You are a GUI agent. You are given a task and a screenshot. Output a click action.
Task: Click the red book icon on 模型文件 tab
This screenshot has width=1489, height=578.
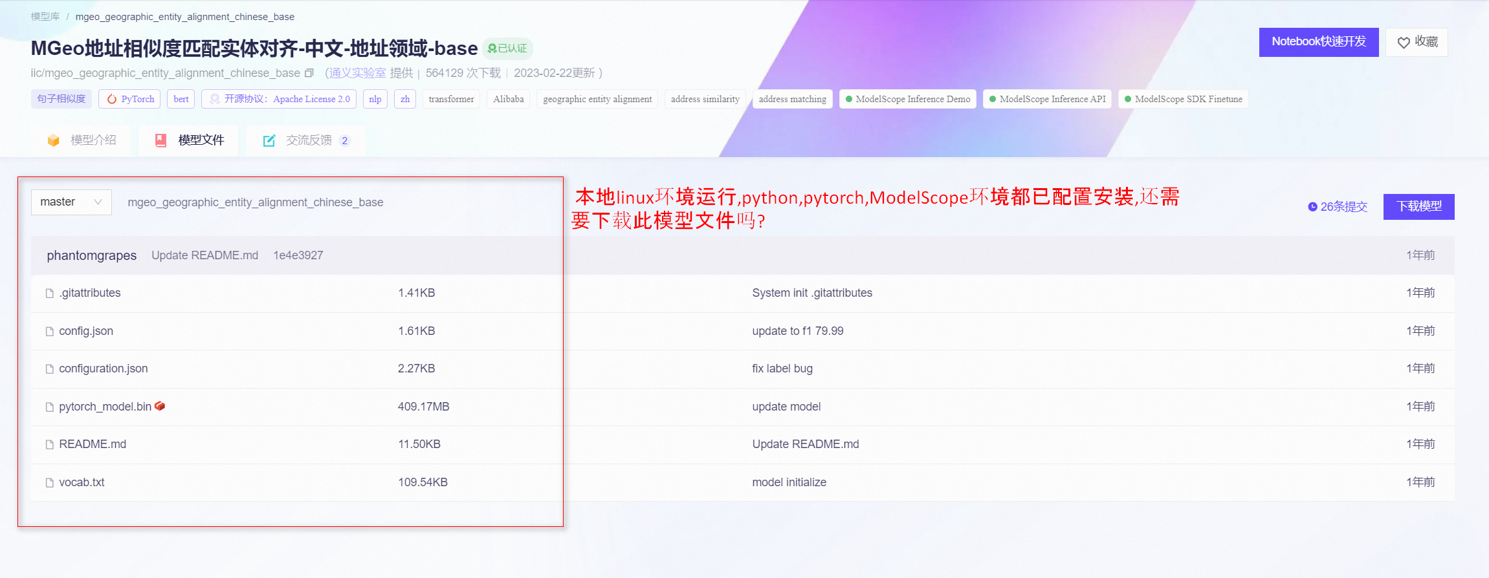tap(161, 140)
